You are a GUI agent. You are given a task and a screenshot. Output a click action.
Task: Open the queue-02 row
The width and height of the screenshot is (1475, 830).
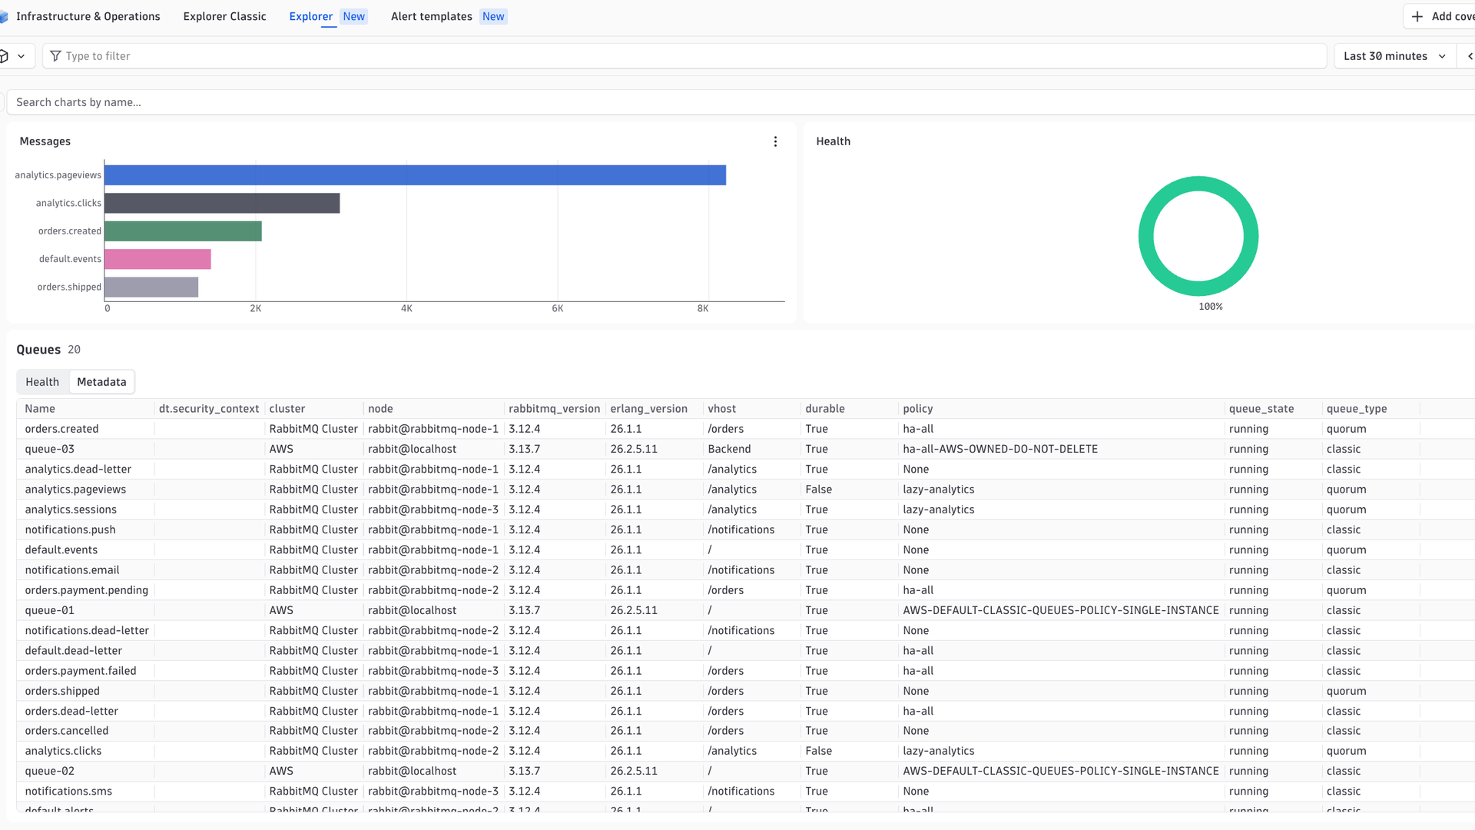[49, 771]
